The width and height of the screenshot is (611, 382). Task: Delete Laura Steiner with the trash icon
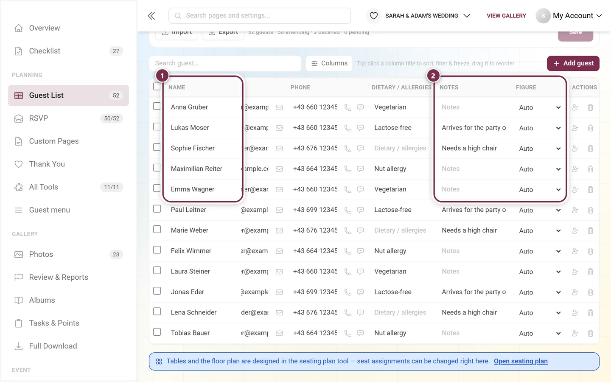[x=590, y=272]
